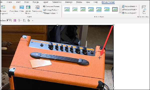The image size is (150, 90).
Task: Undo the last action
Action: point(19,20)
